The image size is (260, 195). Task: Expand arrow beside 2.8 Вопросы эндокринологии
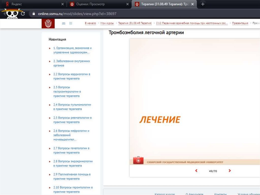click(50, 161)
